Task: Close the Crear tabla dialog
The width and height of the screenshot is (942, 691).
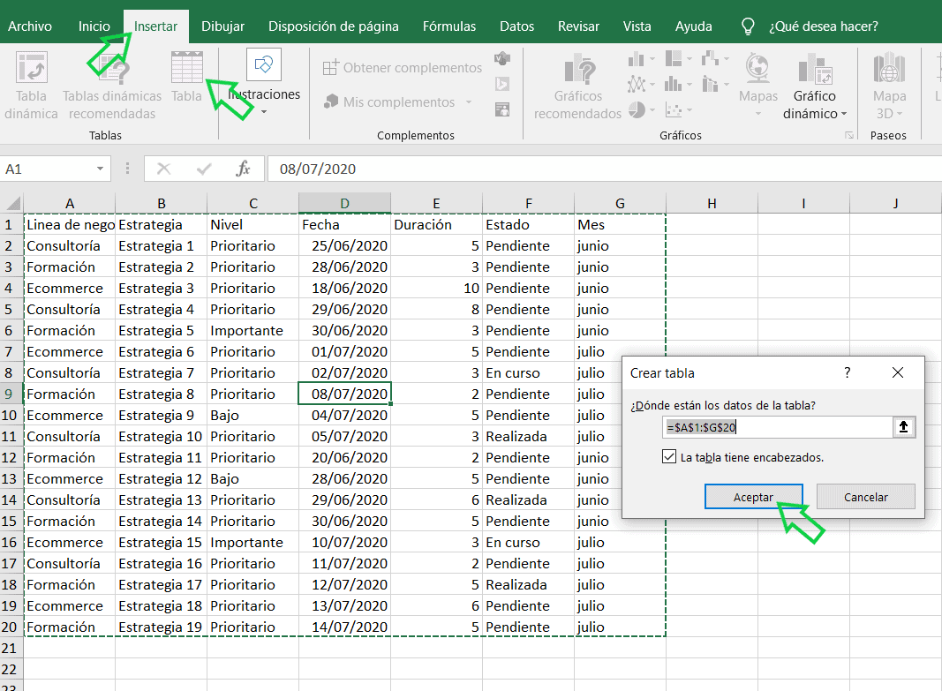Action: pos(898,372)
